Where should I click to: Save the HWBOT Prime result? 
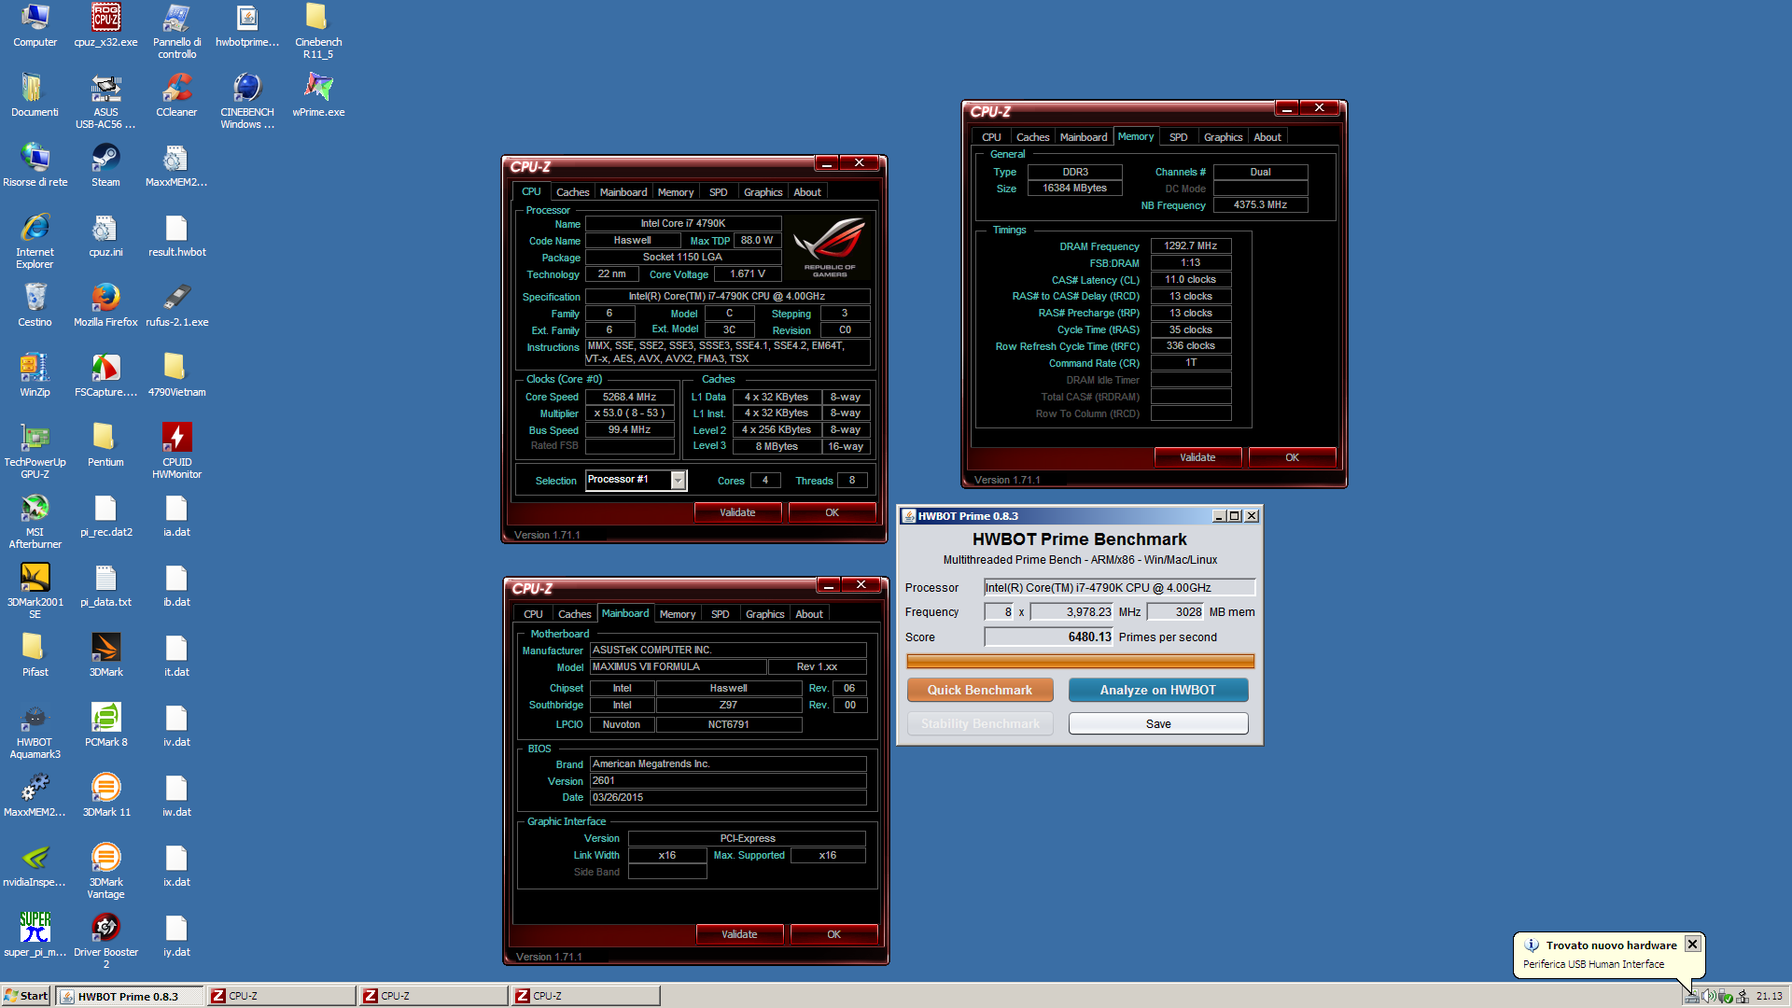pos(1157,723)
